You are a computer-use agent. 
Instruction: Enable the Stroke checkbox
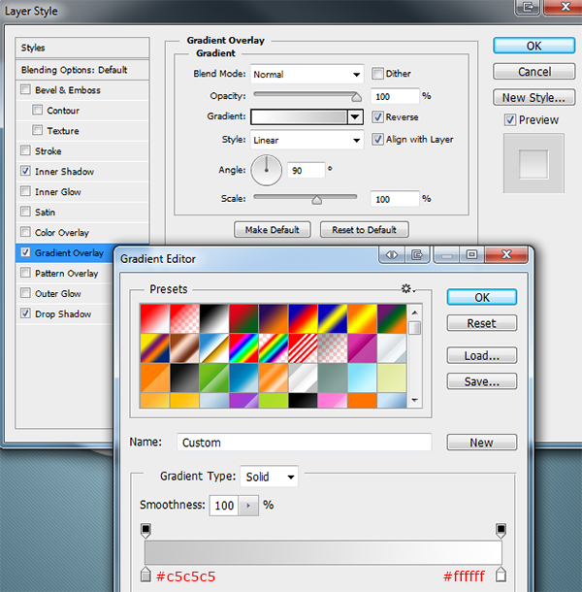coord(25,150)
